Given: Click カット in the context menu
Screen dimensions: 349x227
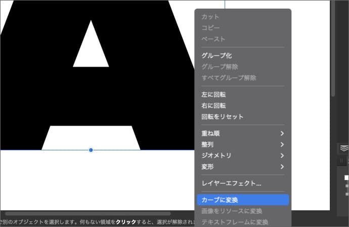Looking at the screenshot, I should click(210, 17).
